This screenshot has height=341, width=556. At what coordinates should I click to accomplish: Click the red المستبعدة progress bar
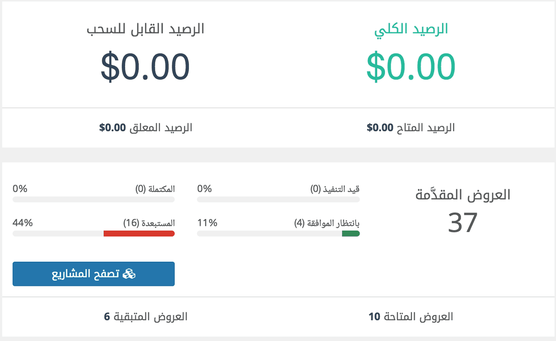point(139,233)
